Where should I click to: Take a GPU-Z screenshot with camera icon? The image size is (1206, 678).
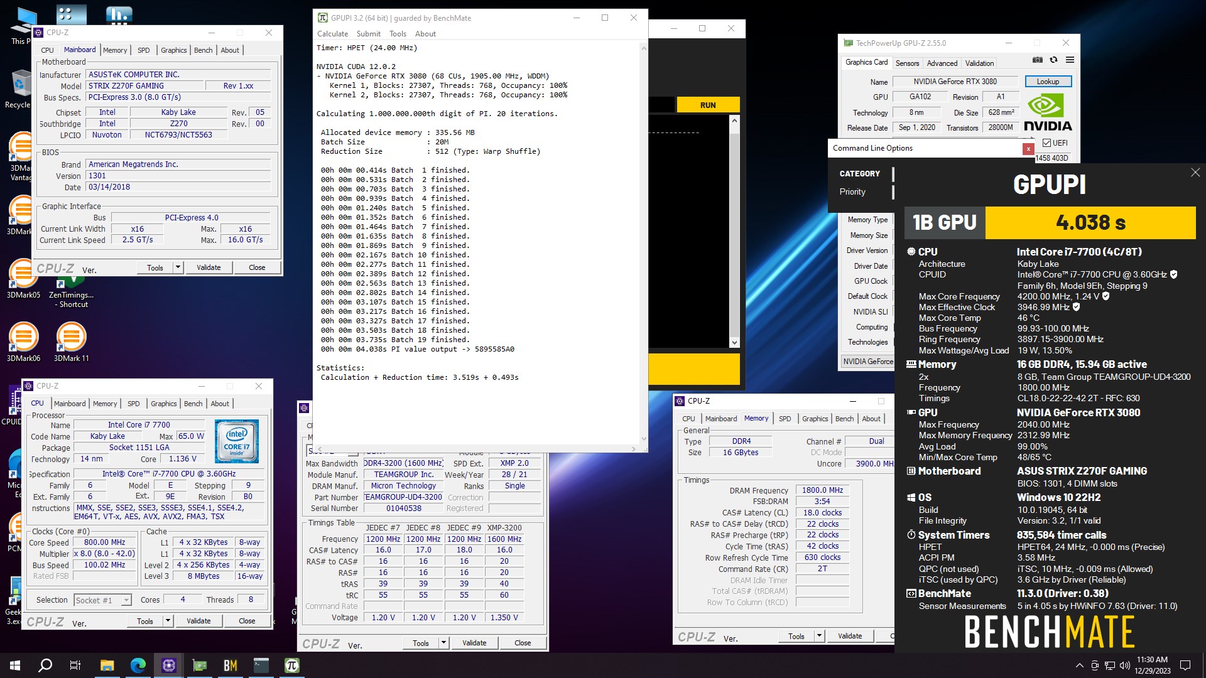1037,60
